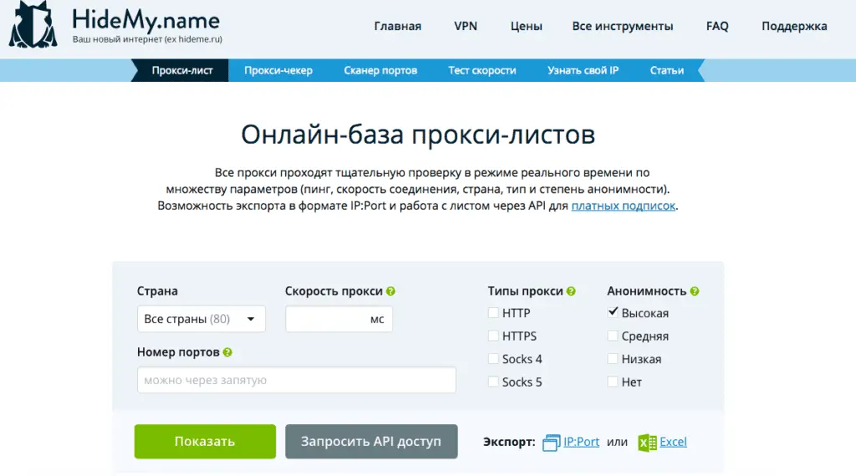Click help icon beside Типы прокси
This screenshot has width=856, height=476.
pos(571,291)
